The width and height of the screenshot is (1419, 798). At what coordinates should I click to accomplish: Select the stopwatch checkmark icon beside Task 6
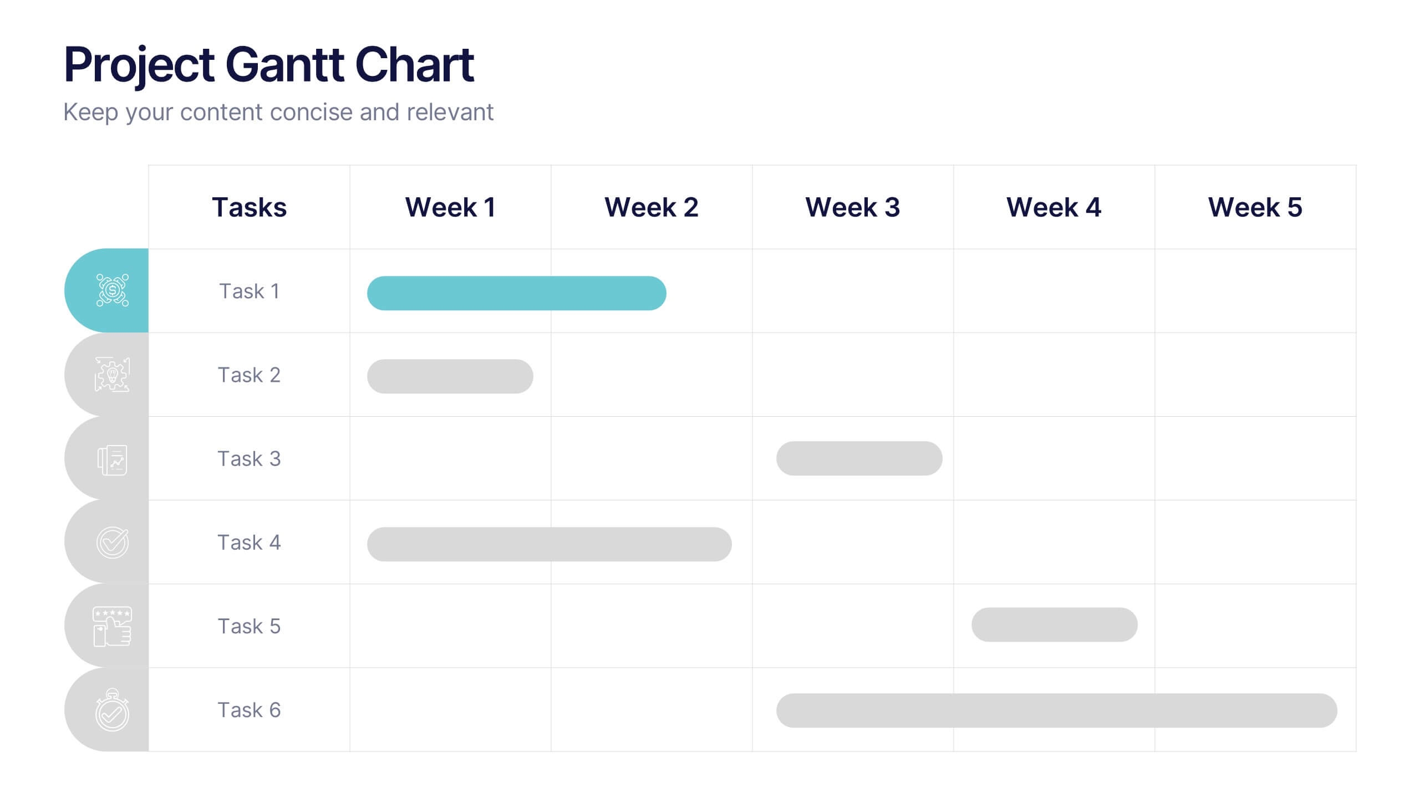[113, 710]
